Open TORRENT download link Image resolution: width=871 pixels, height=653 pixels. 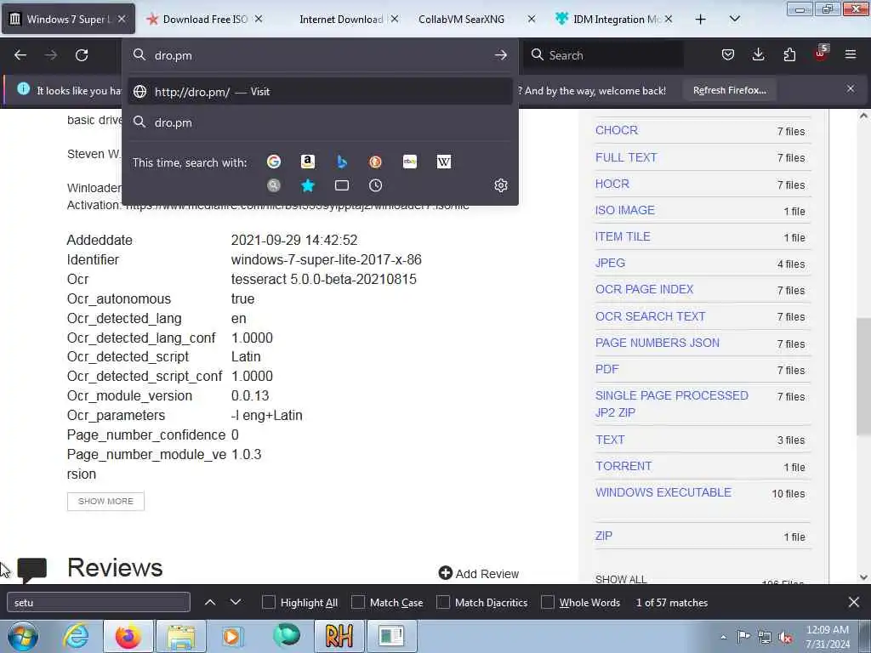[x=623, y=466]
